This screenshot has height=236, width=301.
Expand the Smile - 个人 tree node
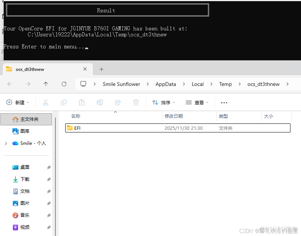6,143
